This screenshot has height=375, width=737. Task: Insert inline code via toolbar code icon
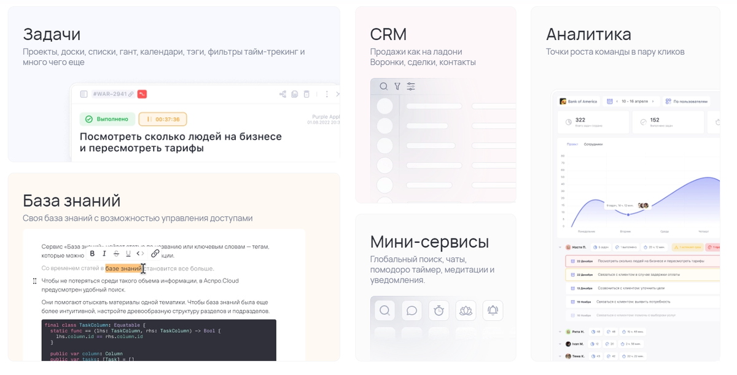[141, 253]
